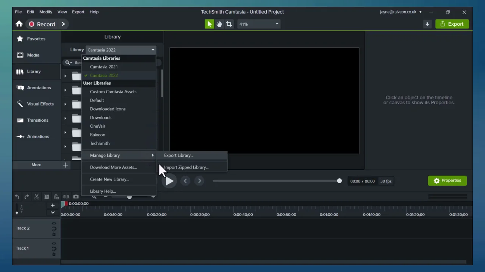Screen dimensions: 485x272
Task: Paste using the timeline toolbar icon
Action: point(56,196)
